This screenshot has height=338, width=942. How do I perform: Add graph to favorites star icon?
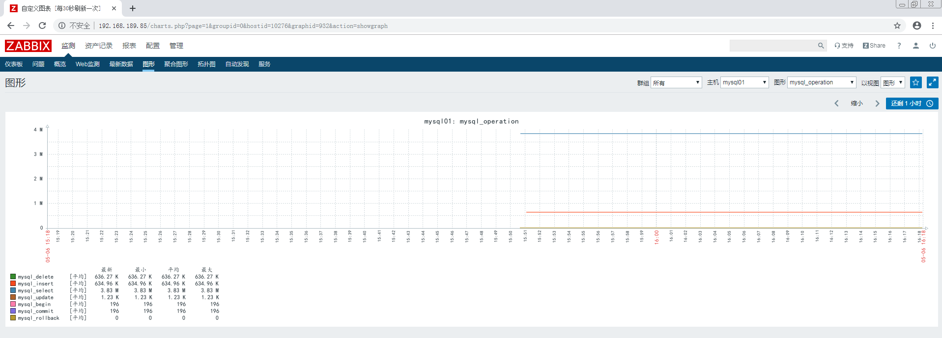click(x=915, y=82)
